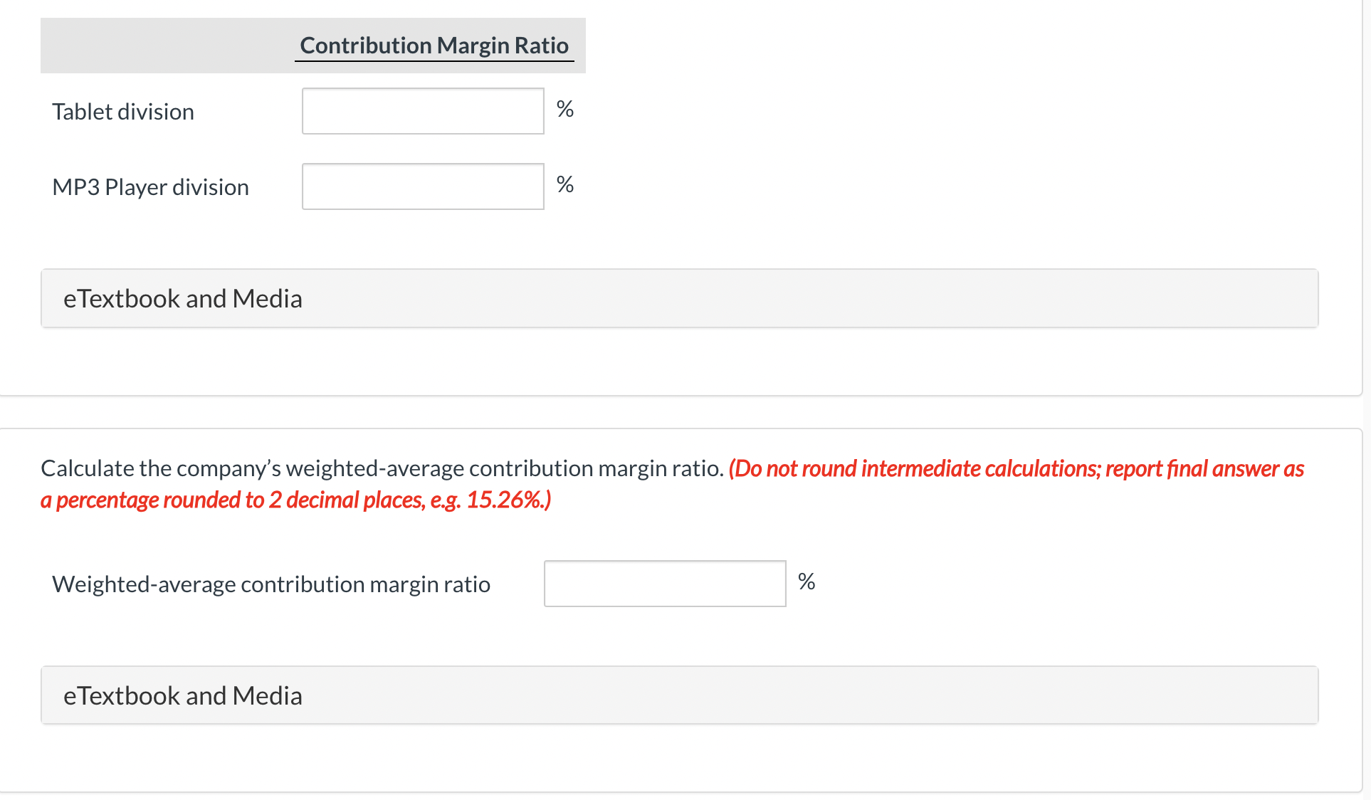Click inside the empty Tablet division answer box
The image size is (1371, 800).
pos(421,111)
